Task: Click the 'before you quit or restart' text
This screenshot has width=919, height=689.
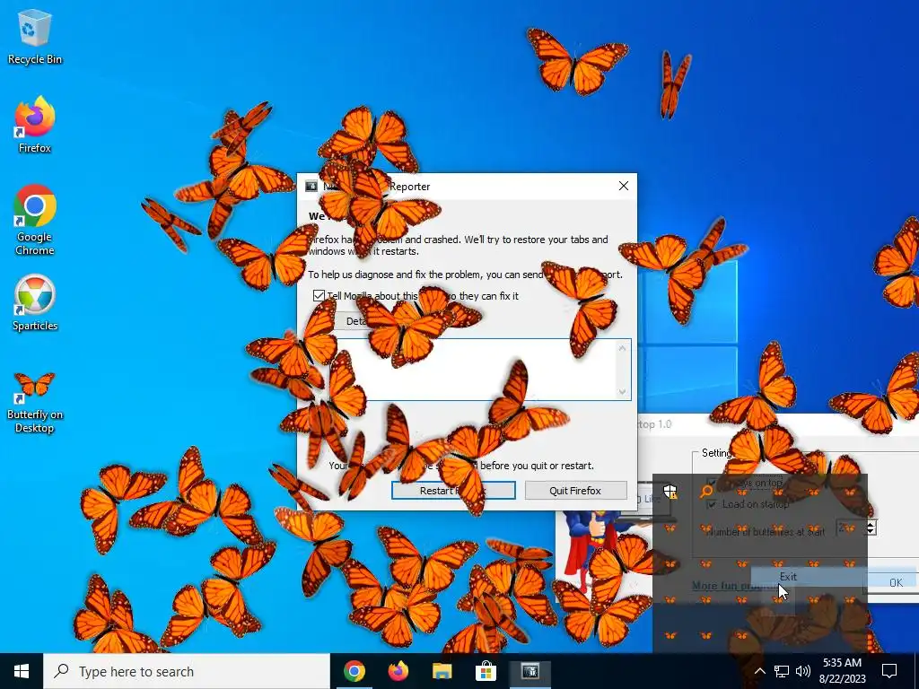Action: click(537, 466)
